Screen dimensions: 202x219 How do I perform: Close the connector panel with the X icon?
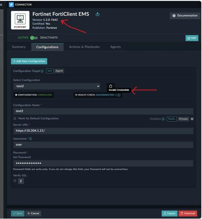tap(1, 5)
